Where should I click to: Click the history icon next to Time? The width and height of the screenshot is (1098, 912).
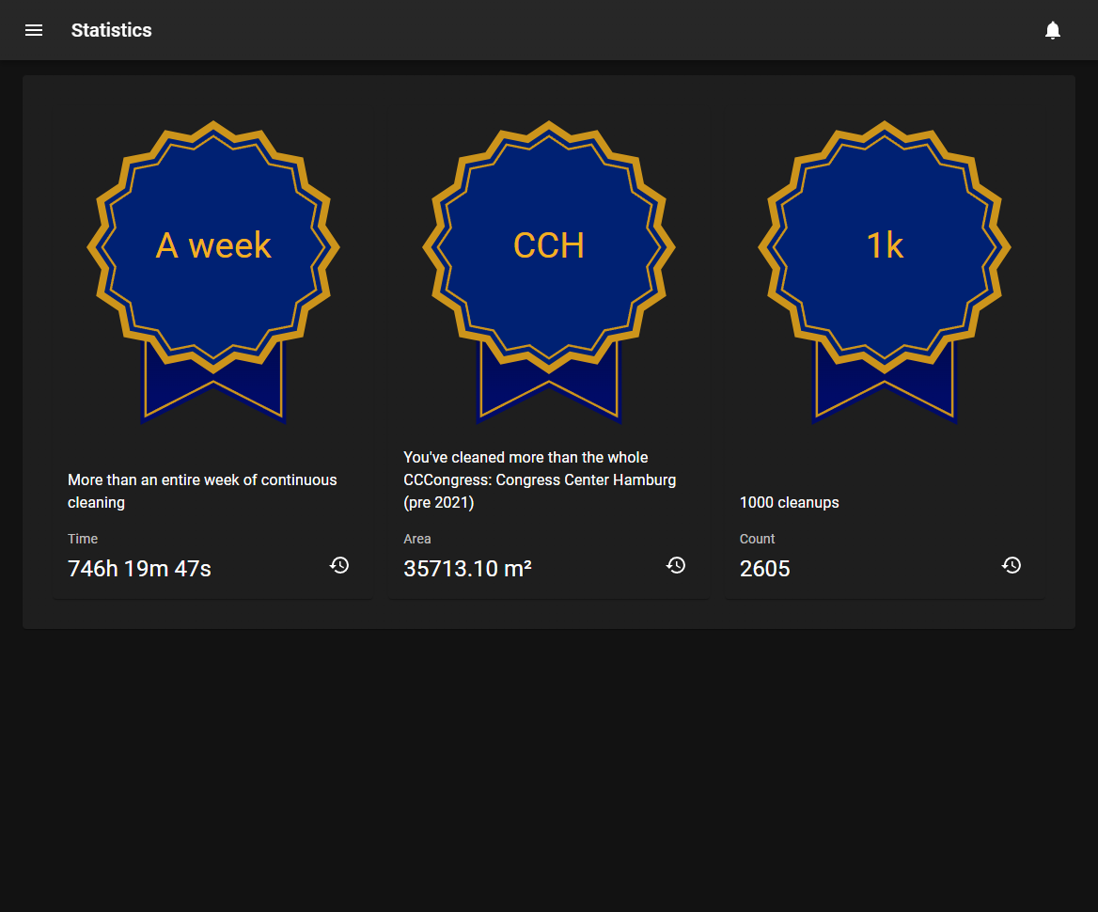339,565
